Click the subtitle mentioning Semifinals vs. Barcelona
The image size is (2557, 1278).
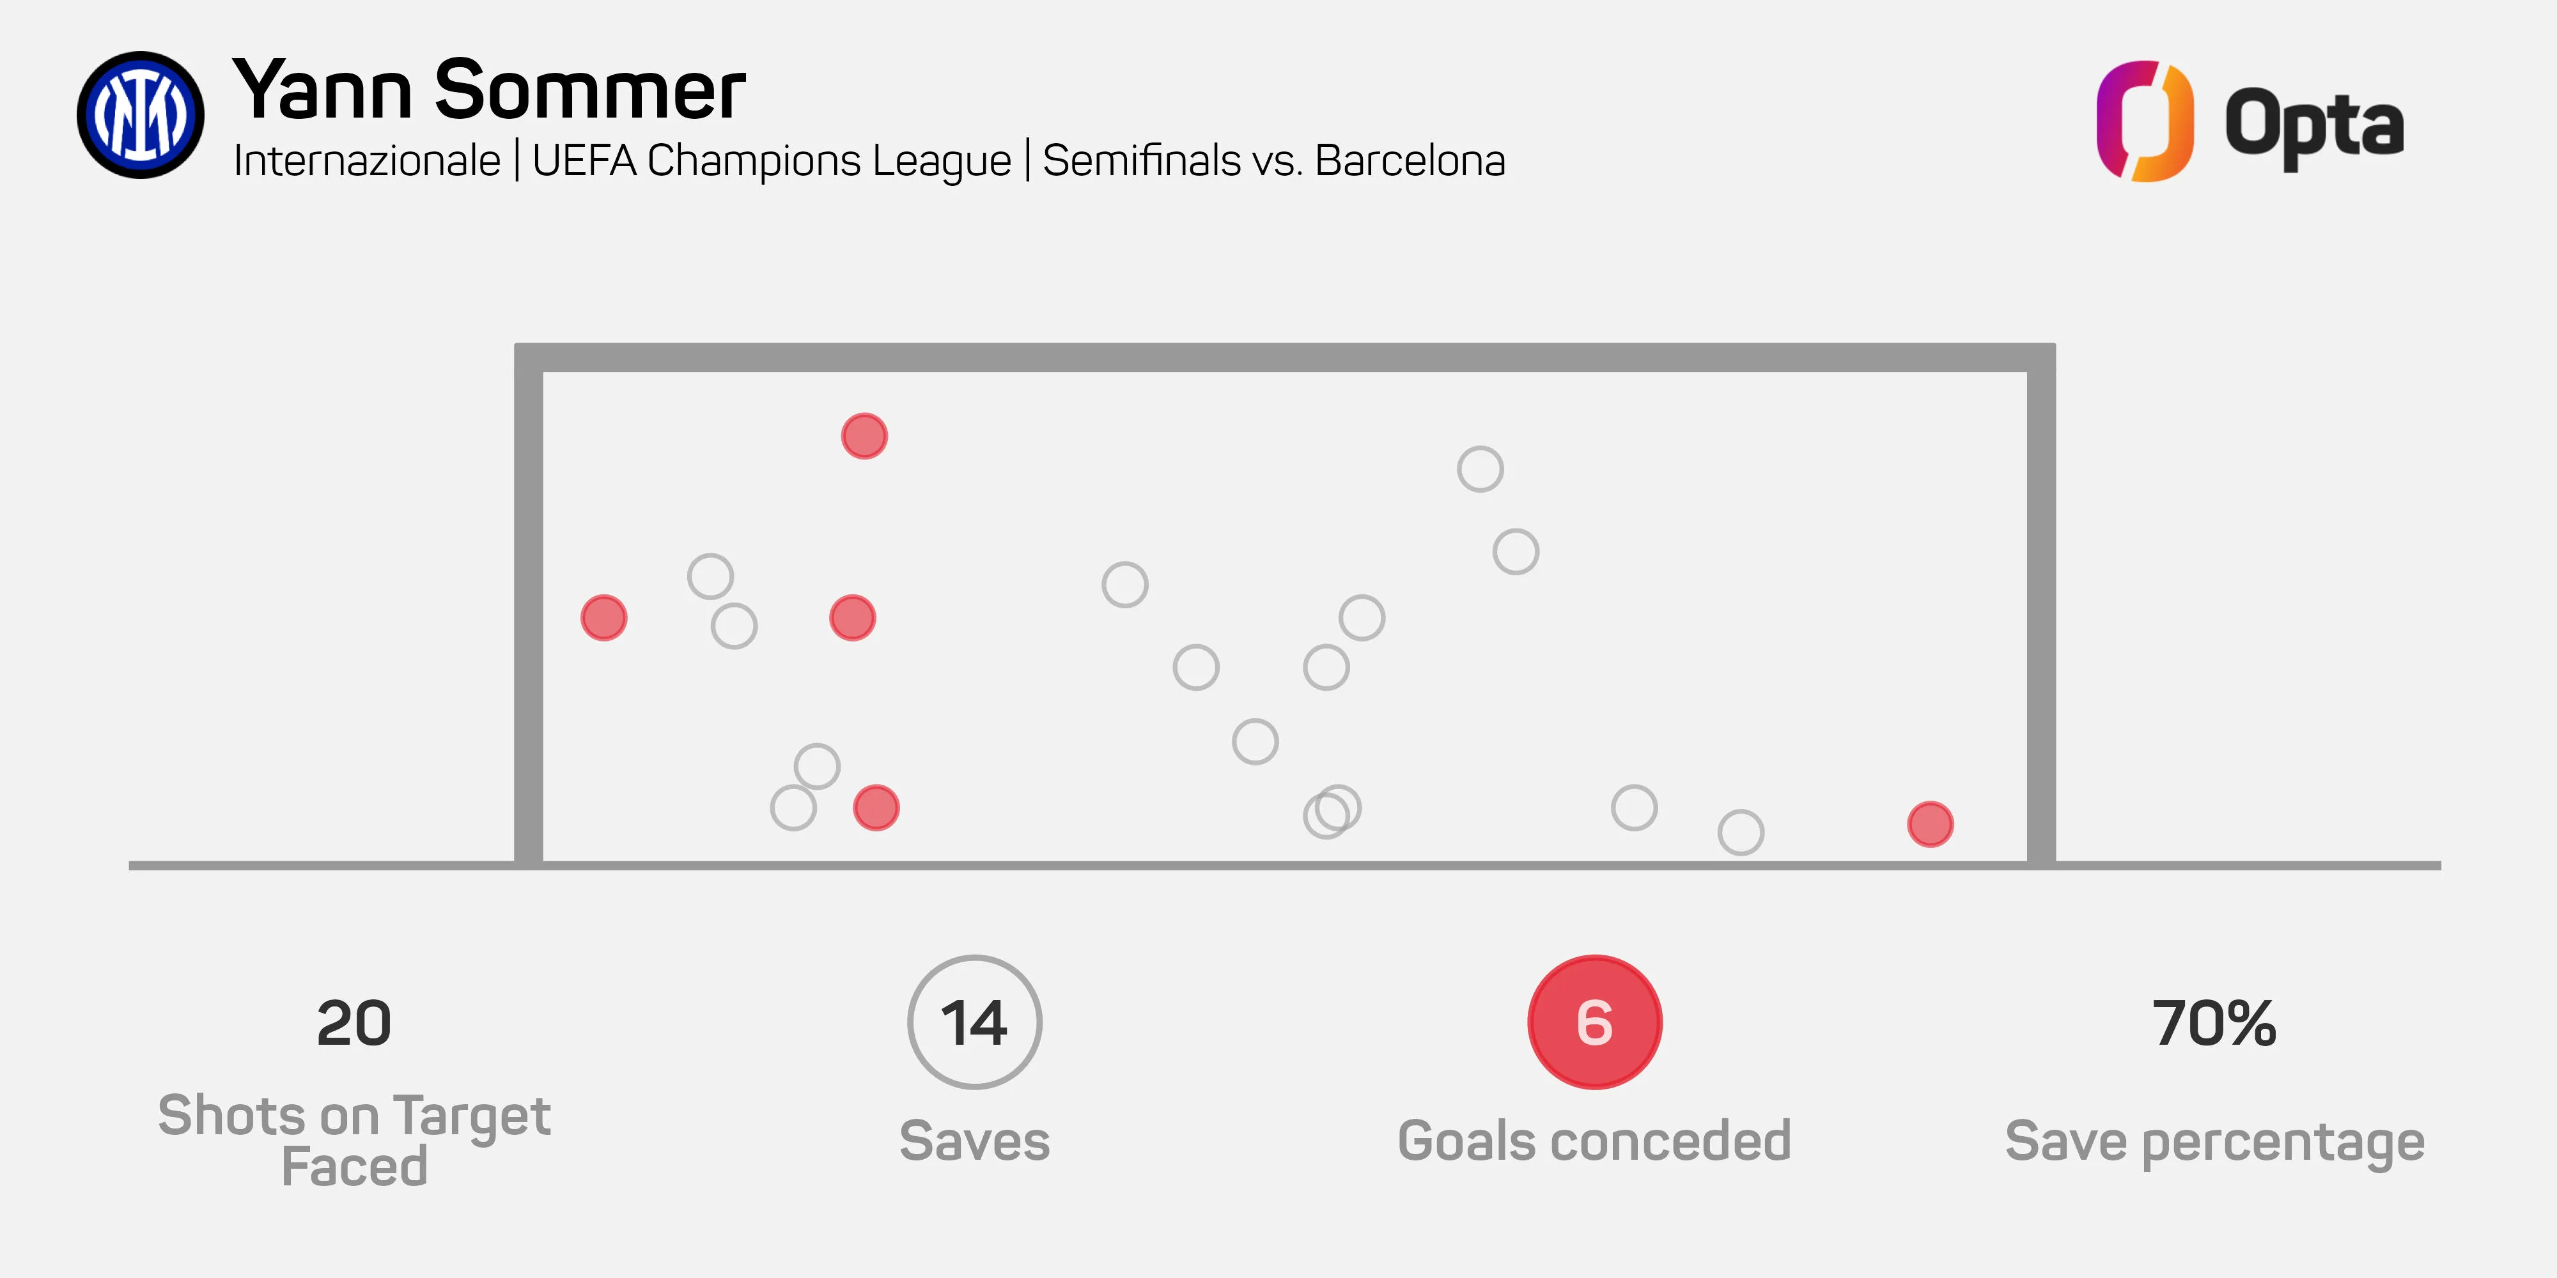(869, 161)
